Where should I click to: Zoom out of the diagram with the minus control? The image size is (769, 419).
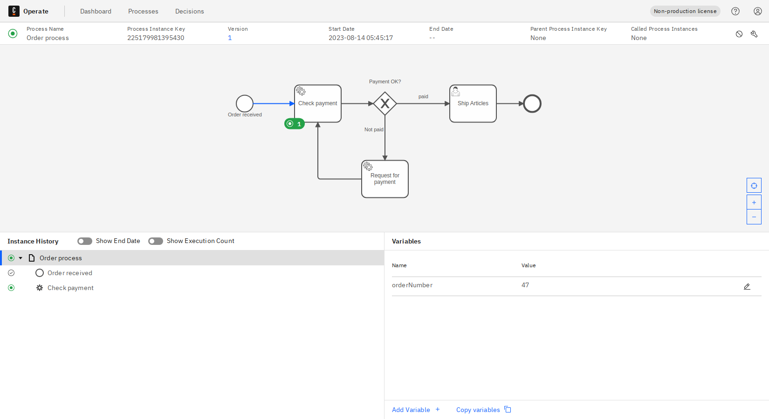(754, 216)
